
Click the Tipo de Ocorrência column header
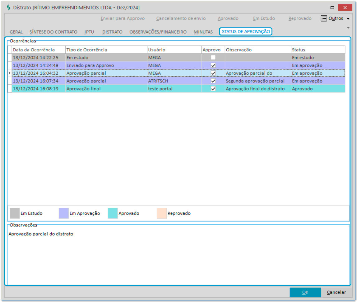tap(106, 50)
